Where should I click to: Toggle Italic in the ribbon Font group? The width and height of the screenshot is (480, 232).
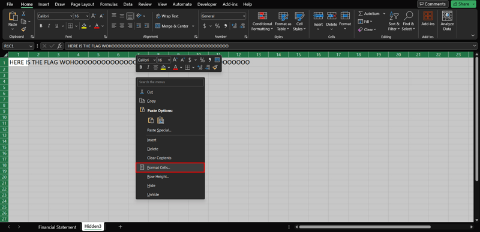tap(49, 26)
